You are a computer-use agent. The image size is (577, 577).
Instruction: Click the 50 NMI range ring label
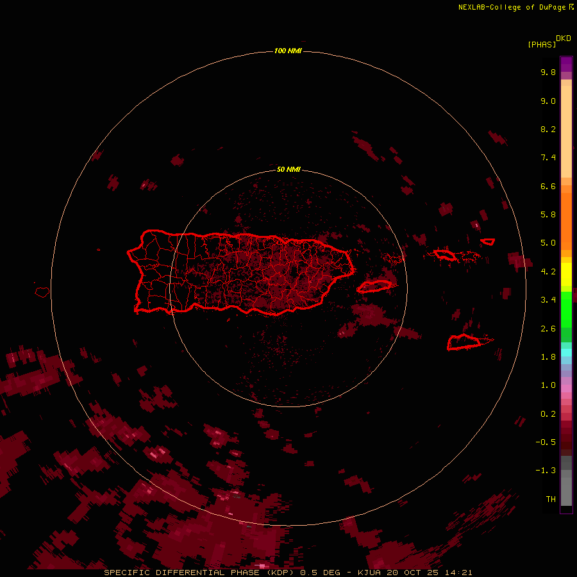coord(288,169)
